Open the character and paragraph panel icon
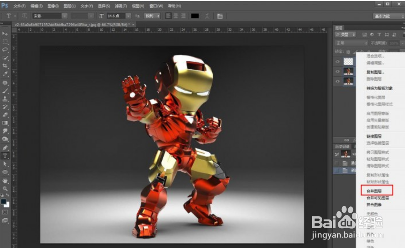 point(220,16)
